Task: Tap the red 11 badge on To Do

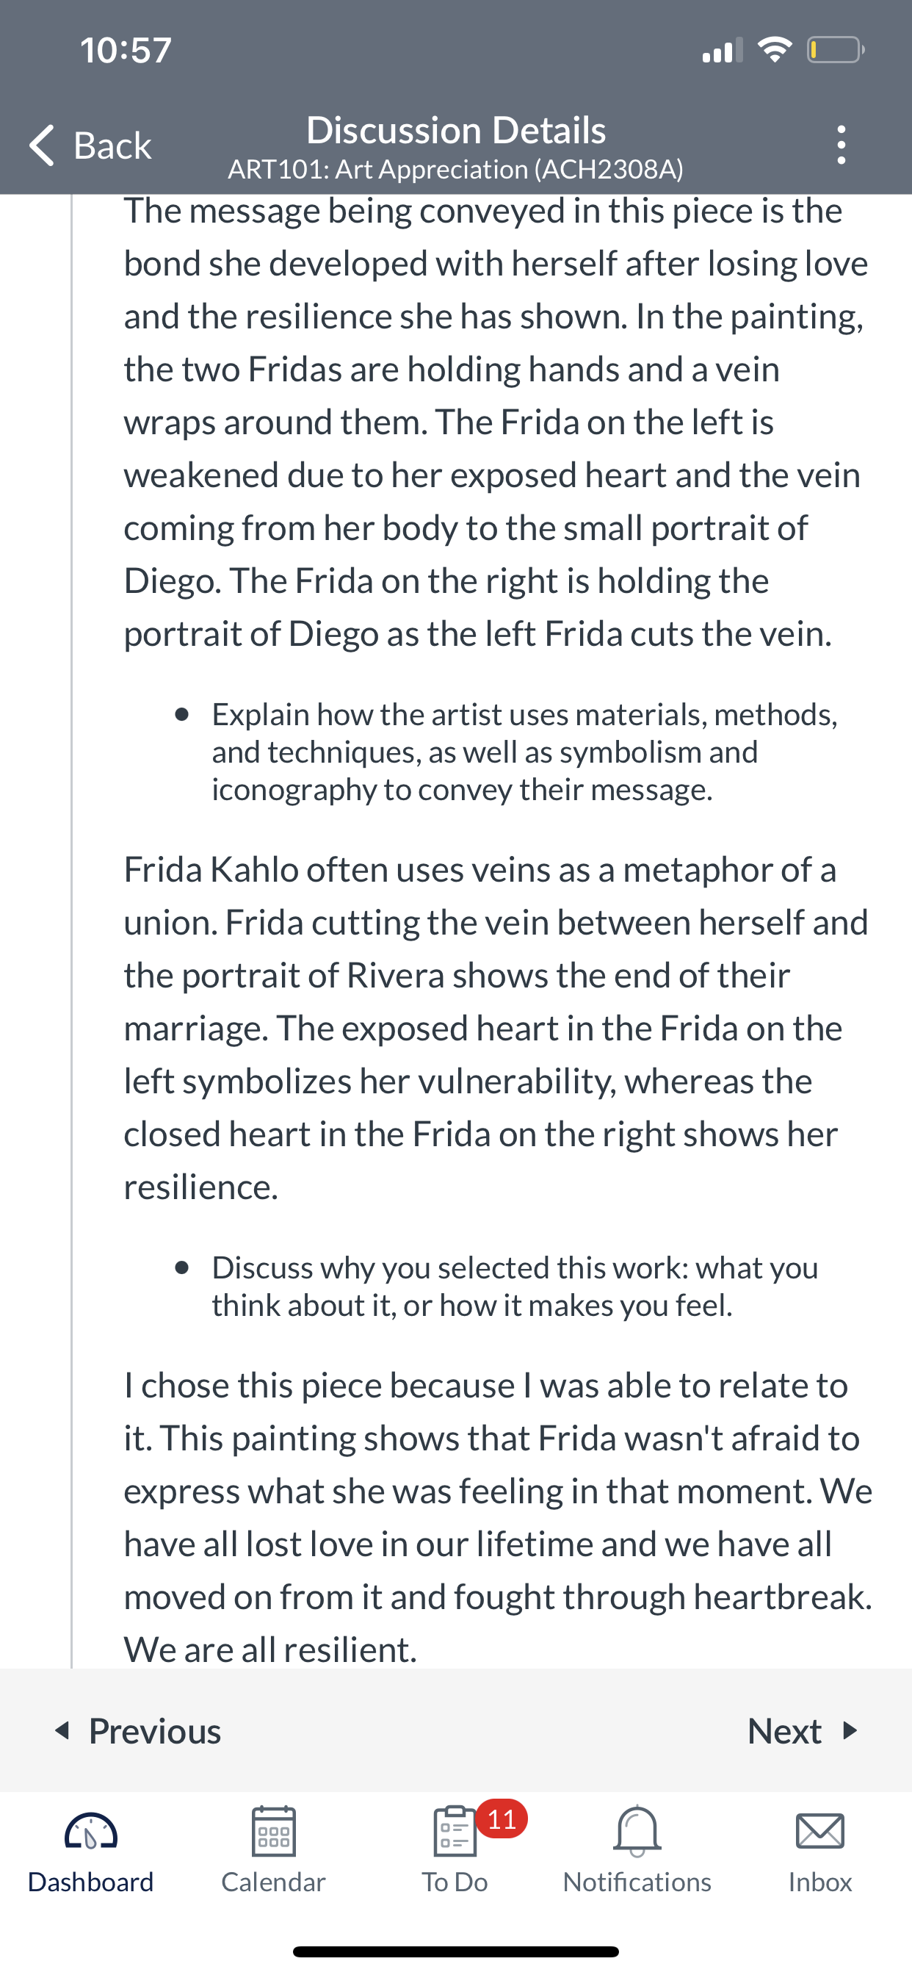Action: pyautogui.click(x=502, y=1819)
